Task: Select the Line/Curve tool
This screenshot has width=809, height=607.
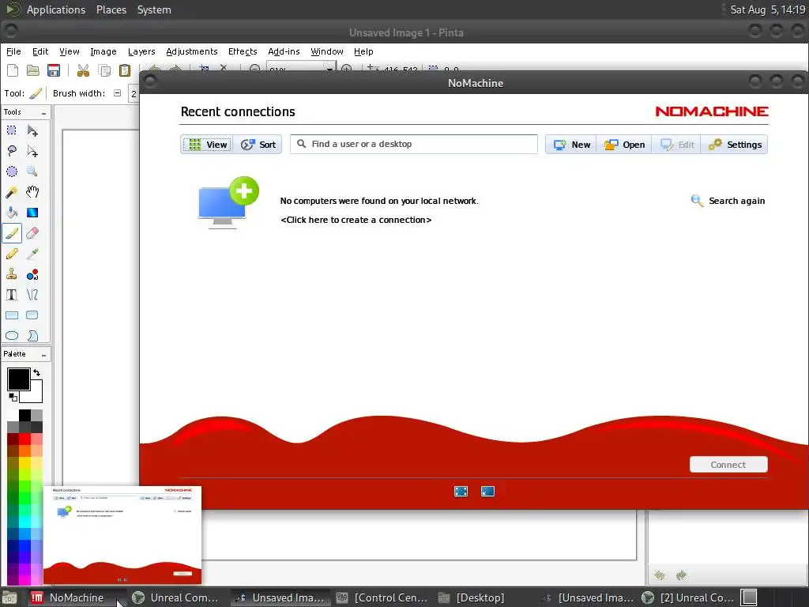Action: tap(32, 295)
